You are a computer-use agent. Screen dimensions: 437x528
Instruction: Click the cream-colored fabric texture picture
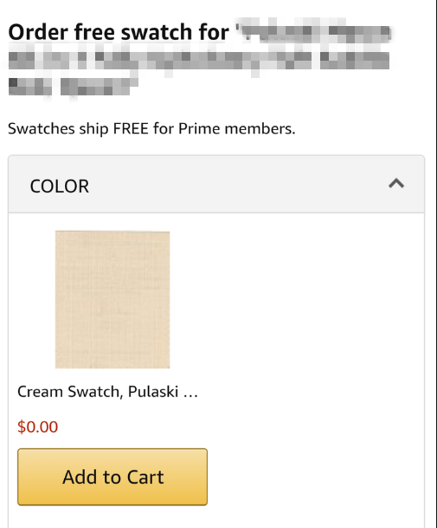point(112,299)
